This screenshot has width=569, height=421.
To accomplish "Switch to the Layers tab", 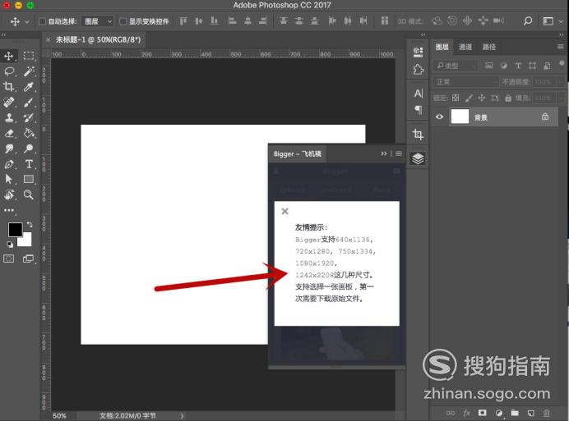I will click(442, 47).
